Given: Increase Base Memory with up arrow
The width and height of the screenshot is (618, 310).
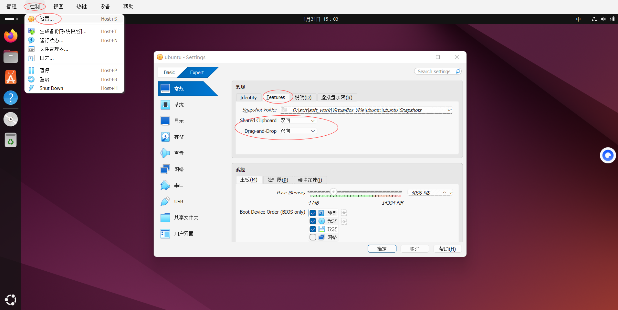Looking at the screenshot, I should pyautogui.click(x=444, y=193).
